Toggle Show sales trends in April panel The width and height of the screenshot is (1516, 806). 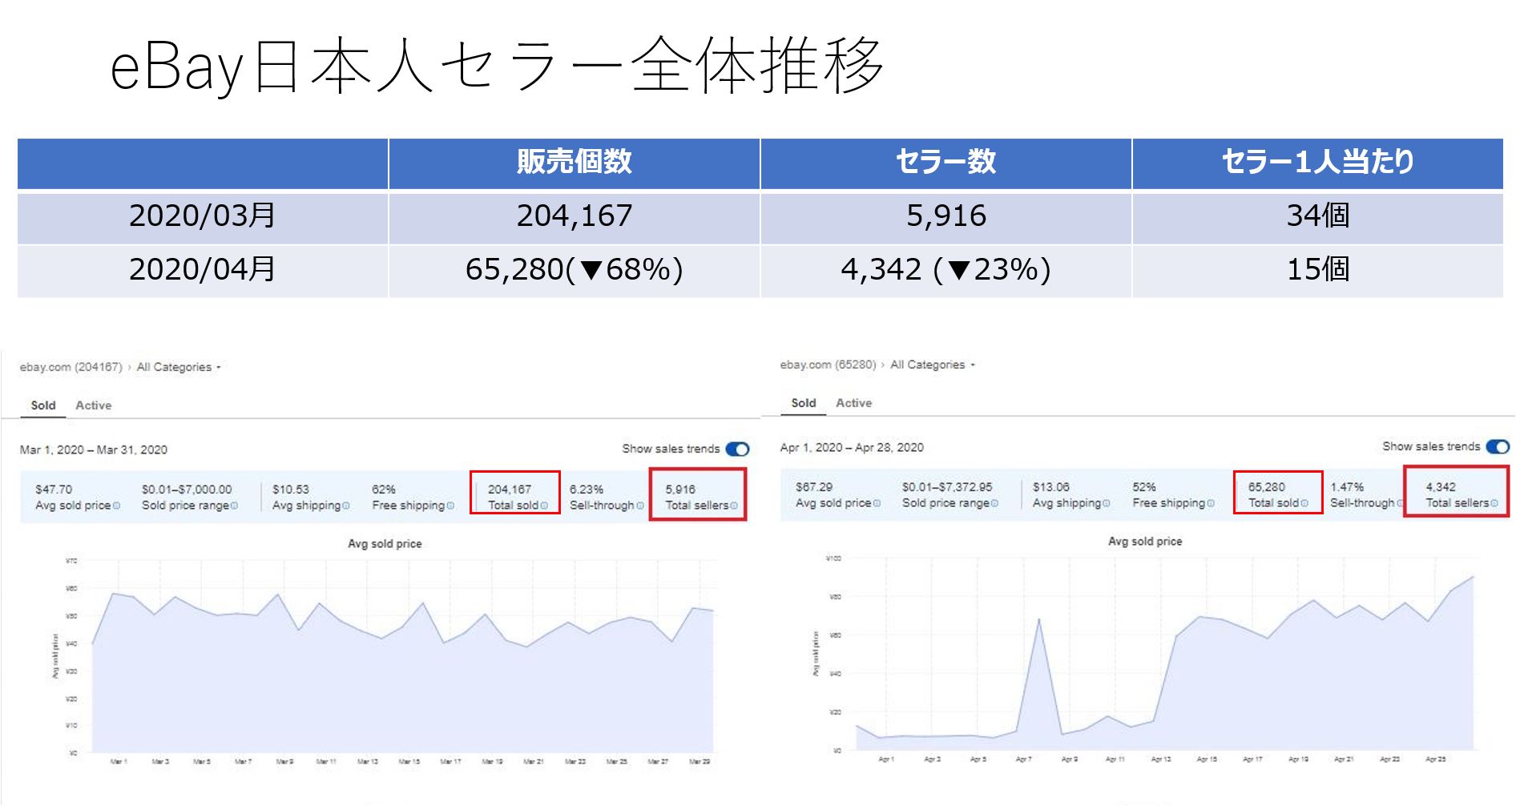click(1498, 446)
